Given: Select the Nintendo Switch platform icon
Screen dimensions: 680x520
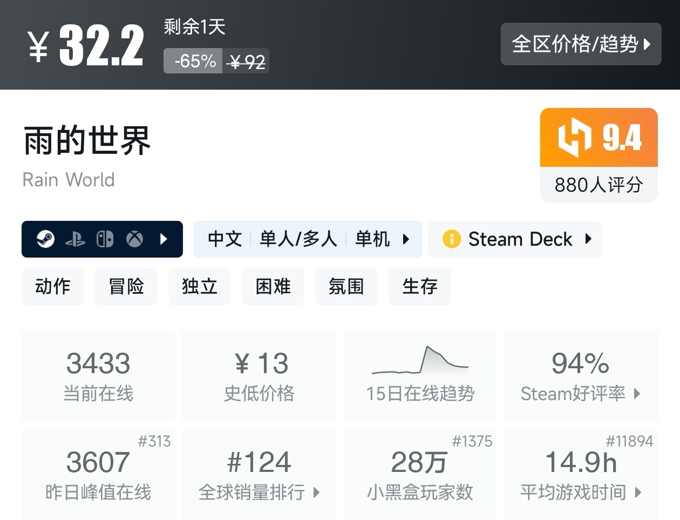Looking at the screenshot, I should point(105,239).
